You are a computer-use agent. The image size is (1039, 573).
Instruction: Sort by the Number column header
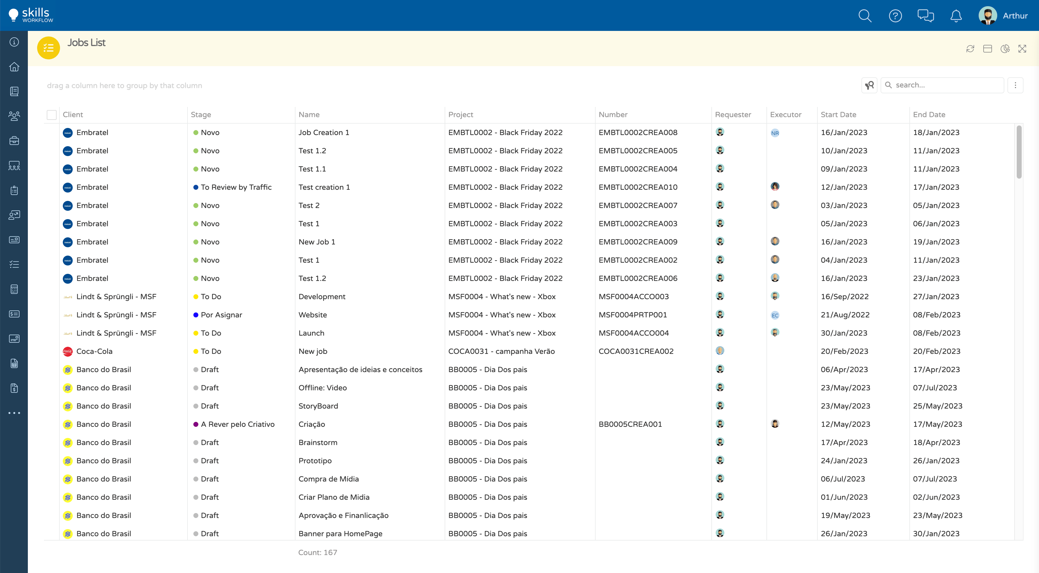point(613,114)
